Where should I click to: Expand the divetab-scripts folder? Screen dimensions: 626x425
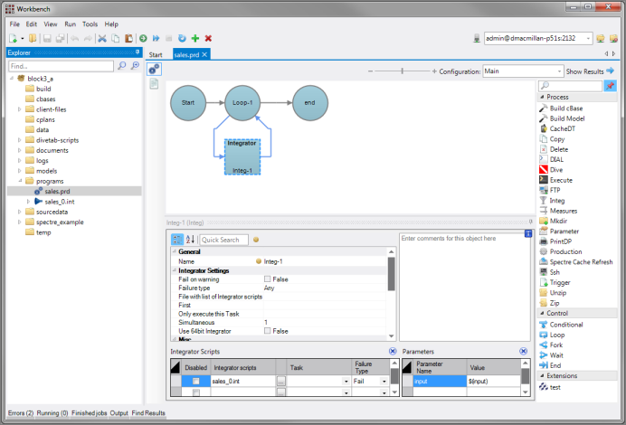(x=20, y=139)
